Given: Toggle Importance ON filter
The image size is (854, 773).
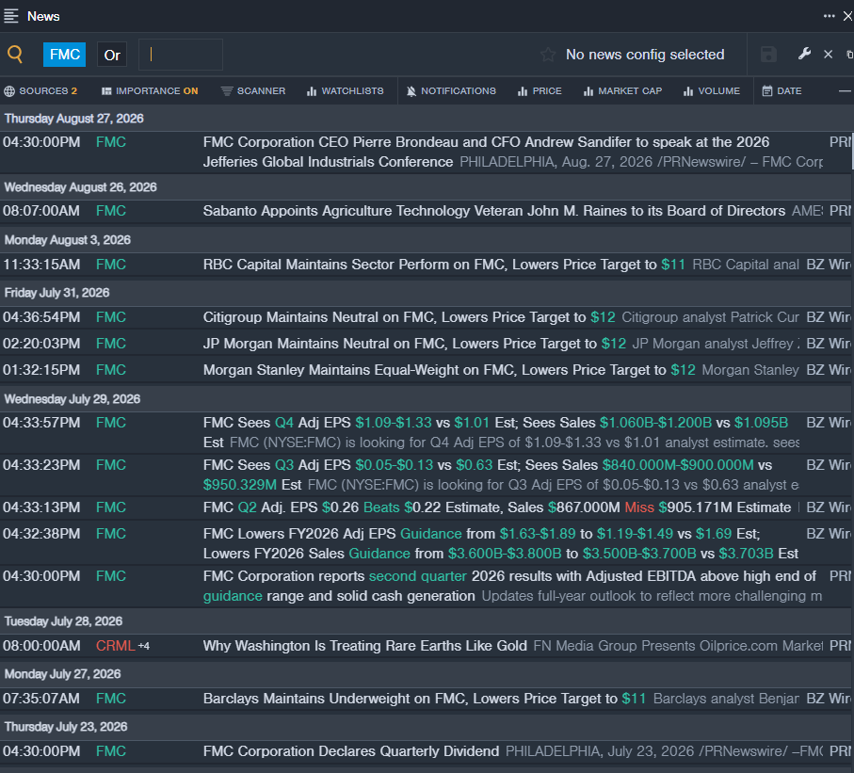Looking at the screenshot, I should (x=150, y=91).
